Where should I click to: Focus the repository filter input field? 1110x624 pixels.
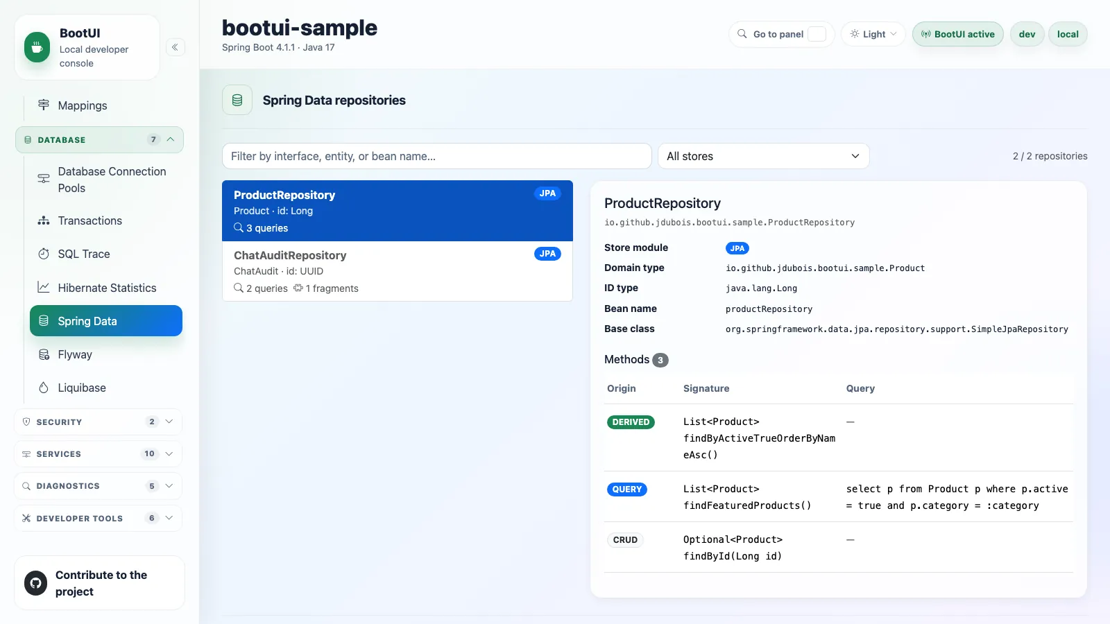pyautogui.click(x=437, y=156)
